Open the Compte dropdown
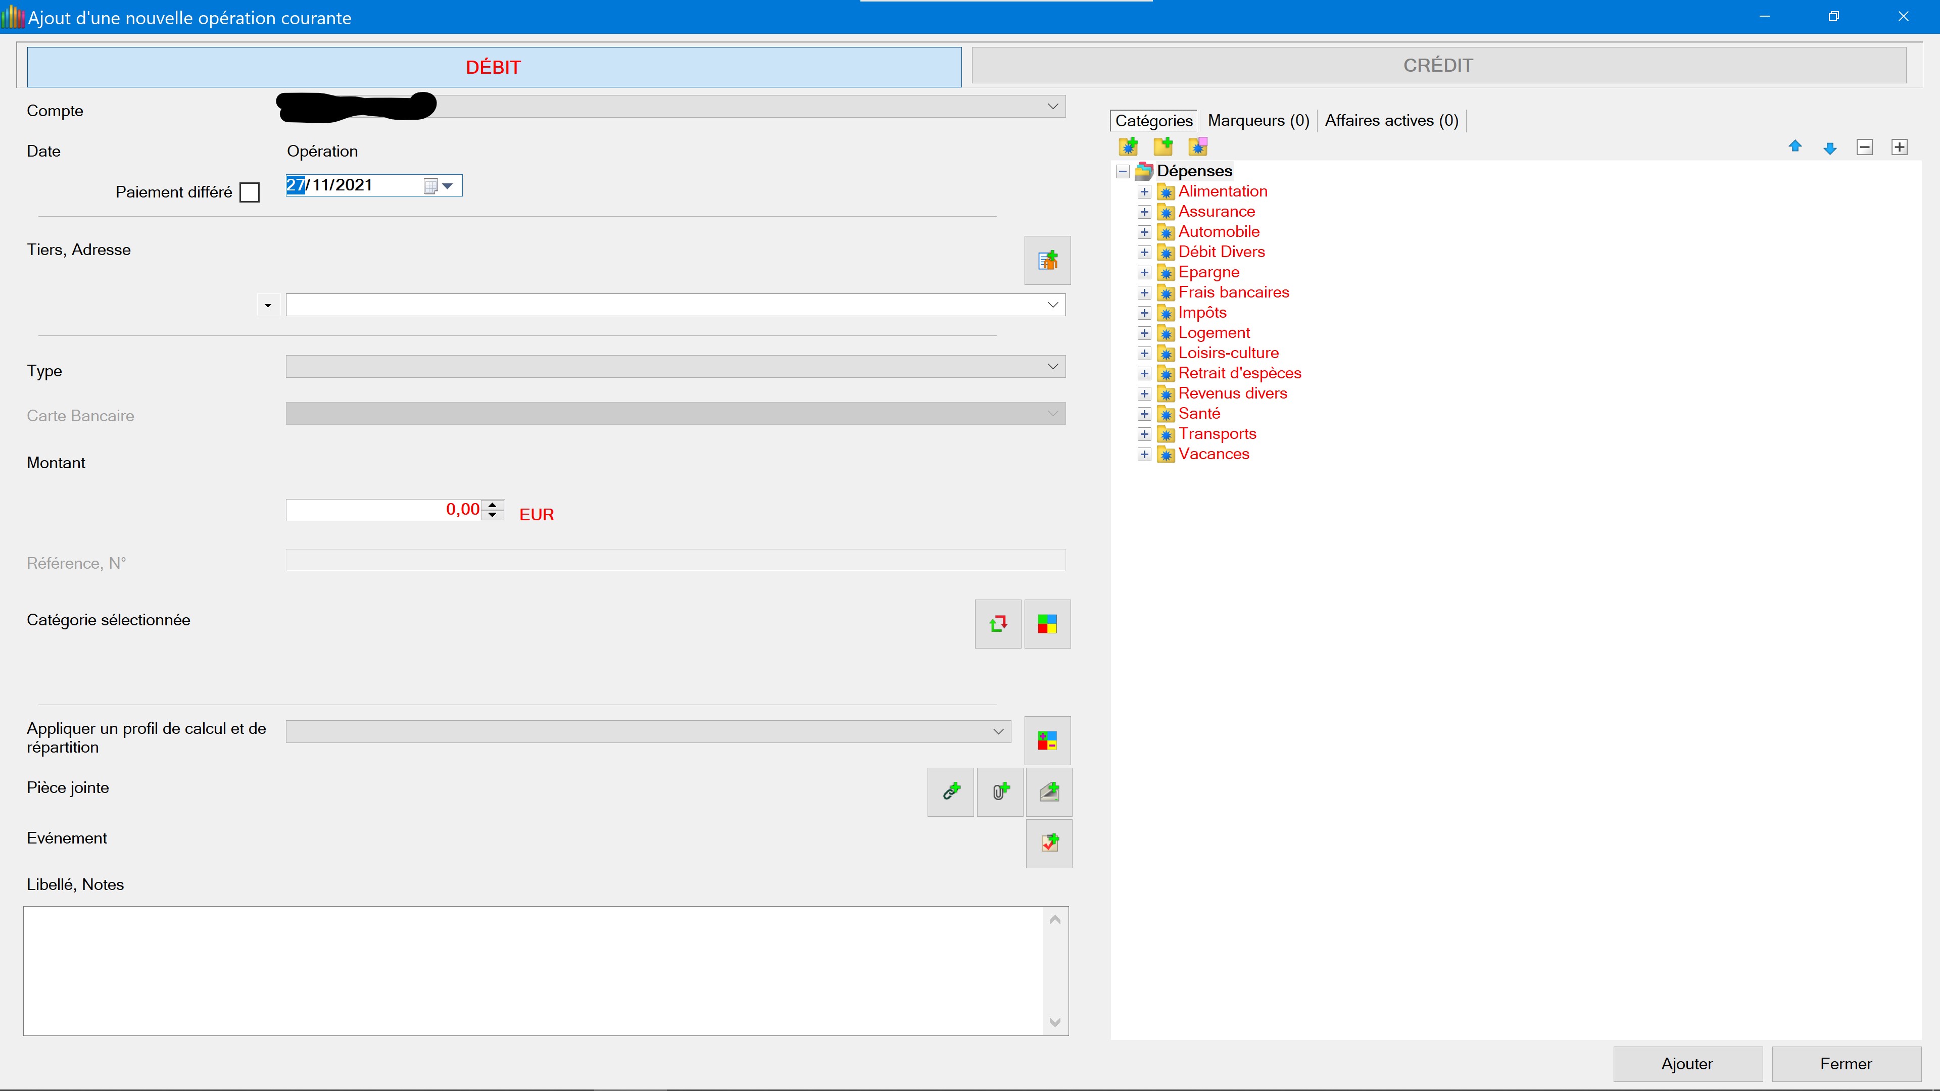The height and width of the screenshot is (1091, 1940). coord(1053,106)
